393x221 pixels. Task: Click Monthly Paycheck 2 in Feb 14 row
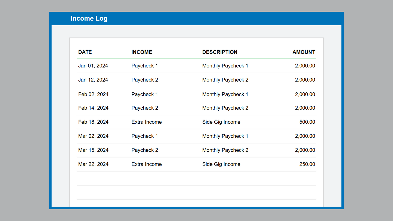point(225,108)
